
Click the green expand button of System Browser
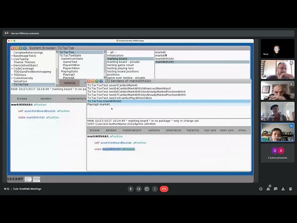pos(20,48)
